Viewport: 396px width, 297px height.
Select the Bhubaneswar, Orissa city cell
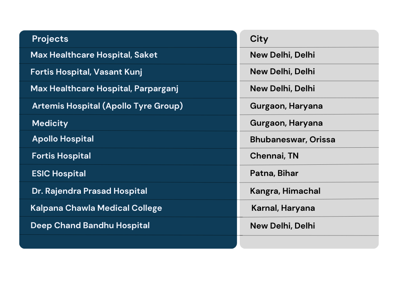292,139
